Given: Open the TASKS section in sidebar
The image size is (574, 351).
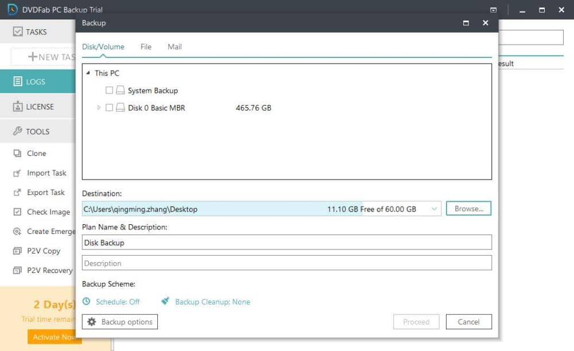Looking at the screenshot, I should pyautogui.click(x=38, y=32).
